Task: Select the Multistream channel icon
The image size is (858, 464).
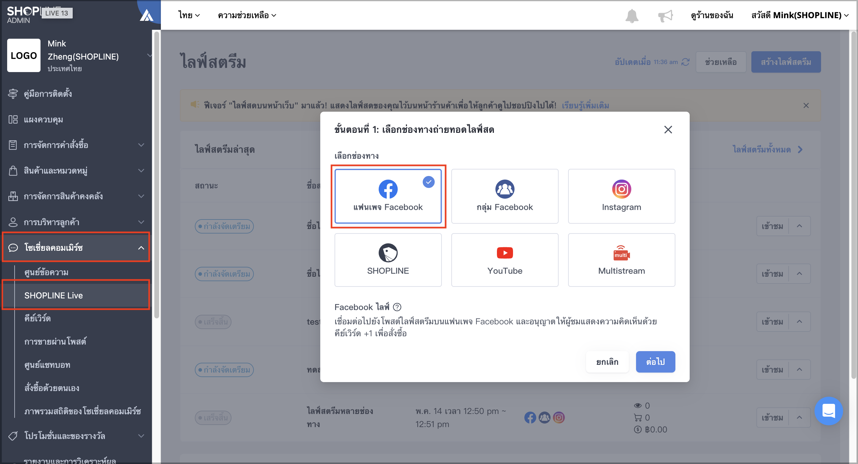Action: 621,253
